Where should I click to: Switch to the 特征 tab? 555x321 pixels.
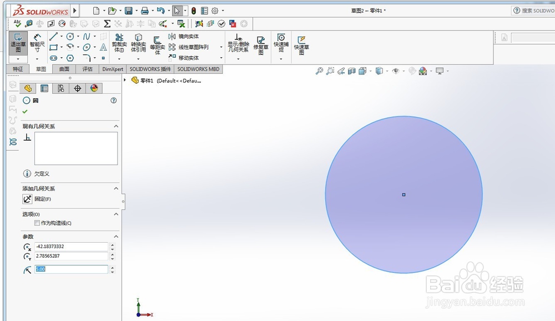coord(18,69)
